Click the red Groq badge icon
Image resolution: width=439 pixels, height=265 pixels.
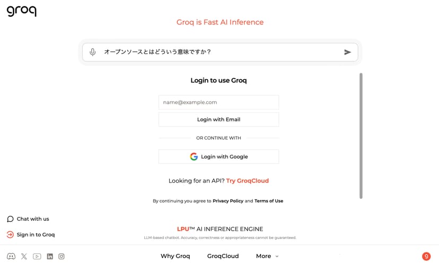(x=426, y=257)
